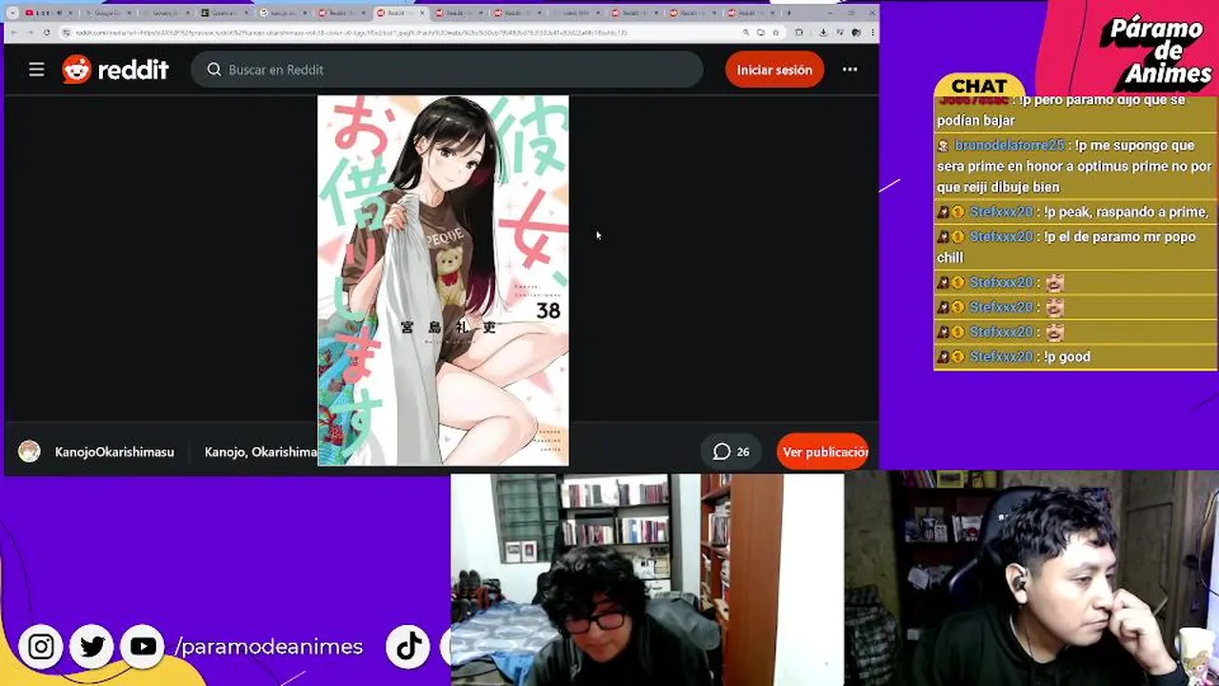
Task: Open browser extensions icon
Action: point(799,32)
